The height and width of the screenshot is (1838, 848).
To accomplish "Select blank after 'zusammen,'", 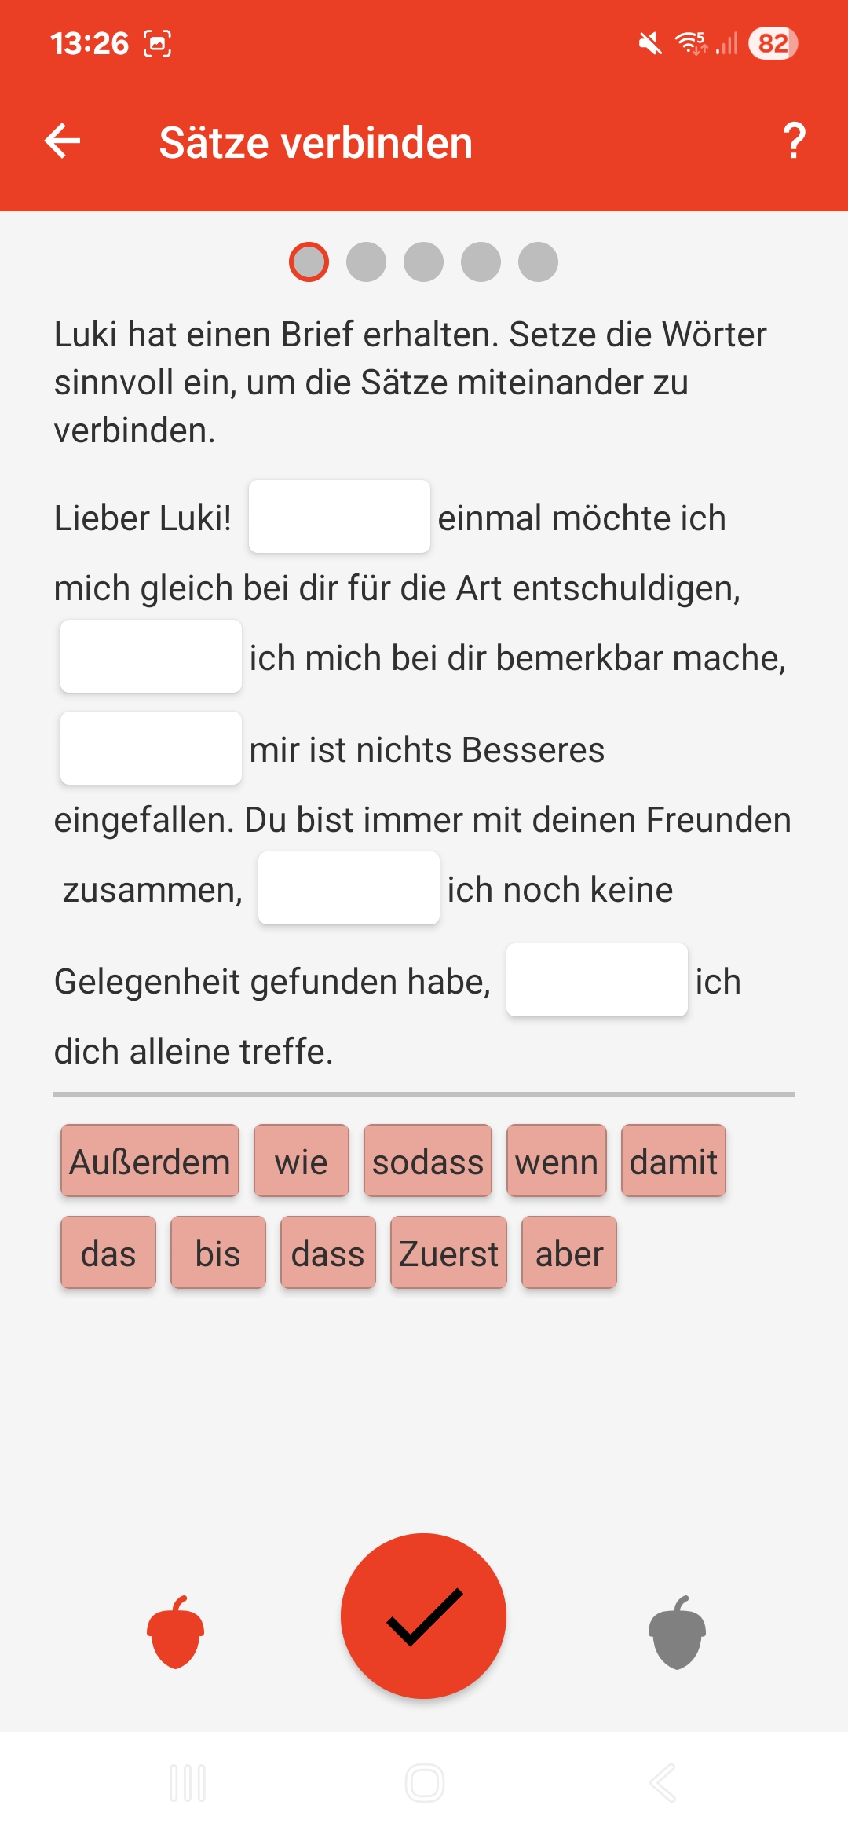I will tap(349, 888).
